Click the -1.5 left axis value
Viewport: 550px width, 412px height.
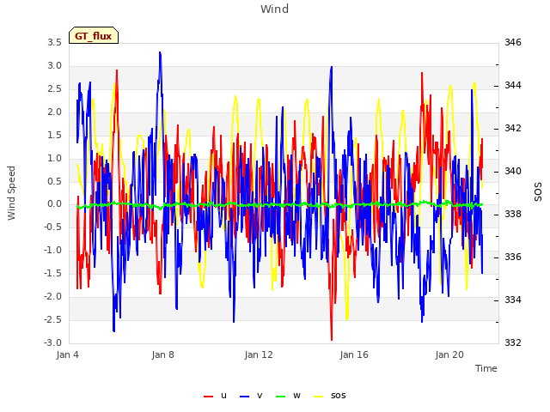coord(52,274)
